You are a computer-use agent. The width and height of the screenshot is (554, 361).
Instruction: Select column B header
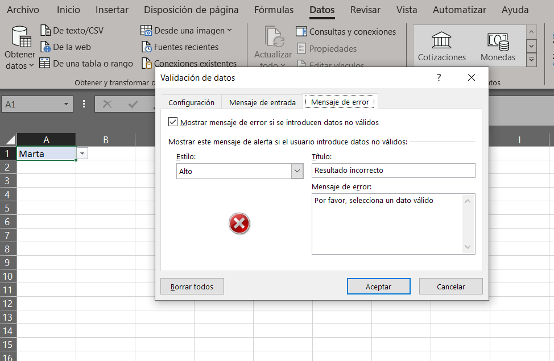point(106,140)
